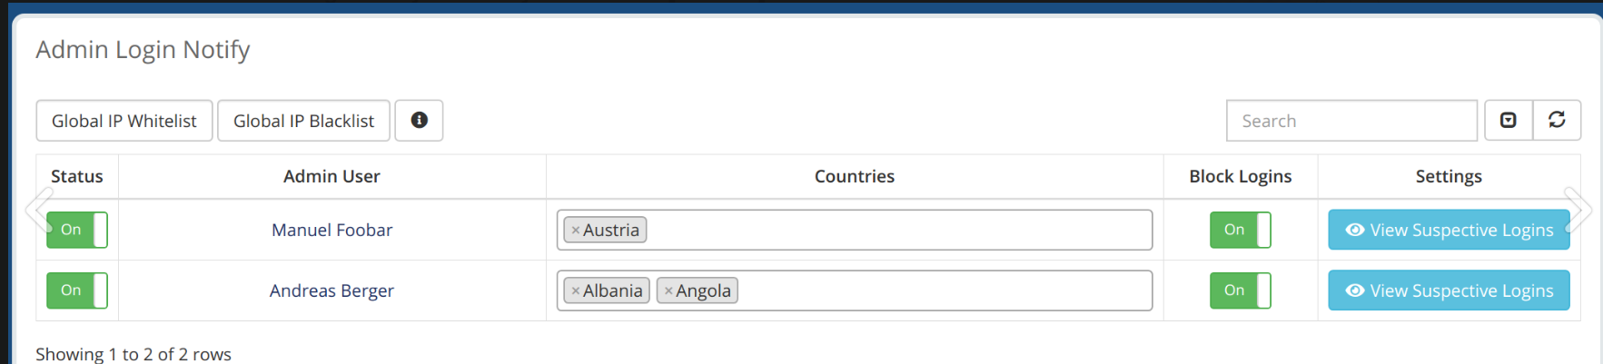1603x364 pixels.
Task: Sort by the Admin User column header
Action: (x=331, y=176)
